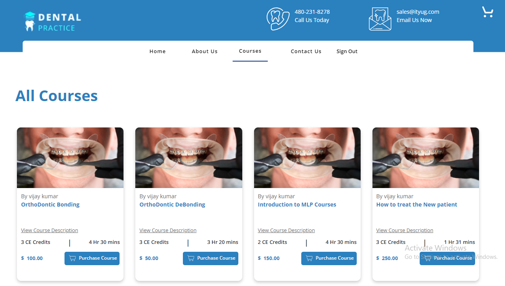Click the tooth envelope email icon
The height and width of the screenshot is (286, 505).
[x=380, y=19]
